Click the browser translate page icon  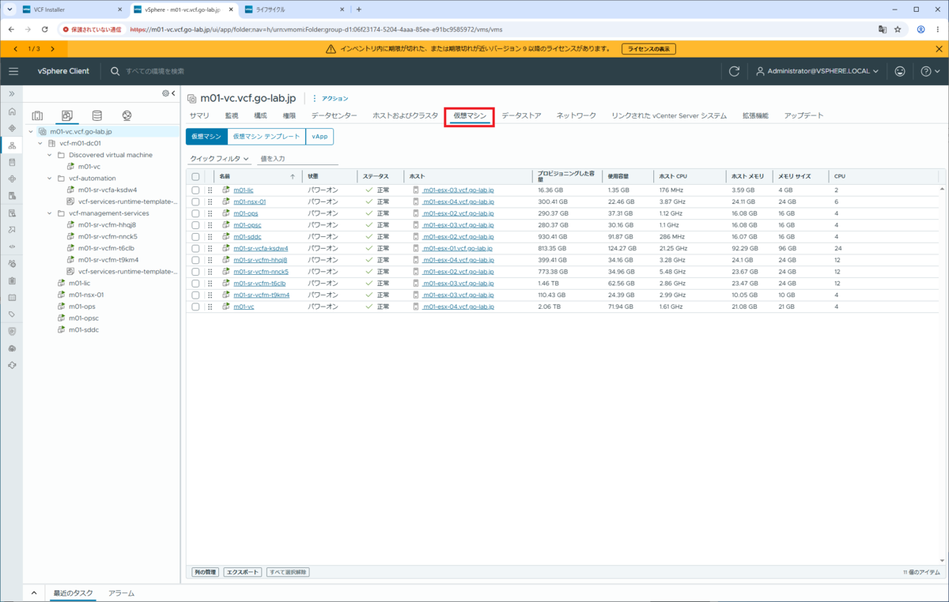(x=882, y=29)
